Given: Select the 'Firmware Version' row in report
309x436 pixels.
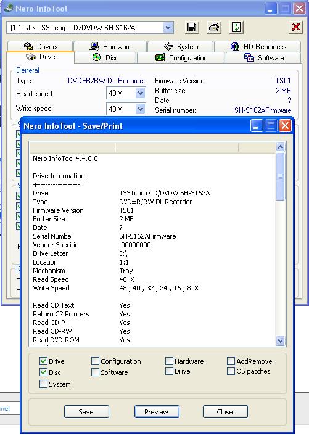Looking at the screenshot, I should pyautogui.click(x=152, y=210).
